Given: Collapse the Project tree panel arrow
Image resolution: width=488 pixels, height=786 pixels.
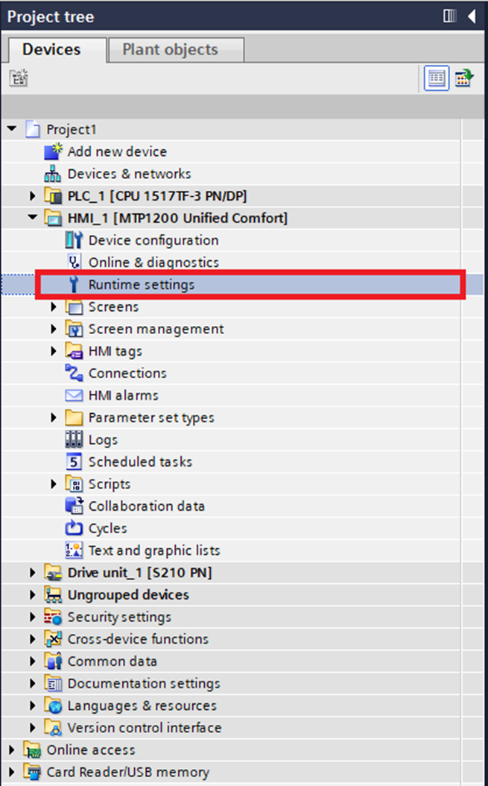Looking at the screenshot, I should [472, 16].
